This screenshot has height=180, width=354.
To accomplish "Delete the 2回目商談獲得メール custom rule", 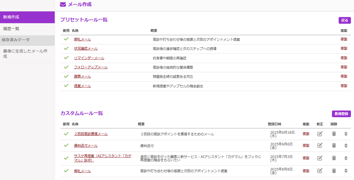I will click(334, 134).
